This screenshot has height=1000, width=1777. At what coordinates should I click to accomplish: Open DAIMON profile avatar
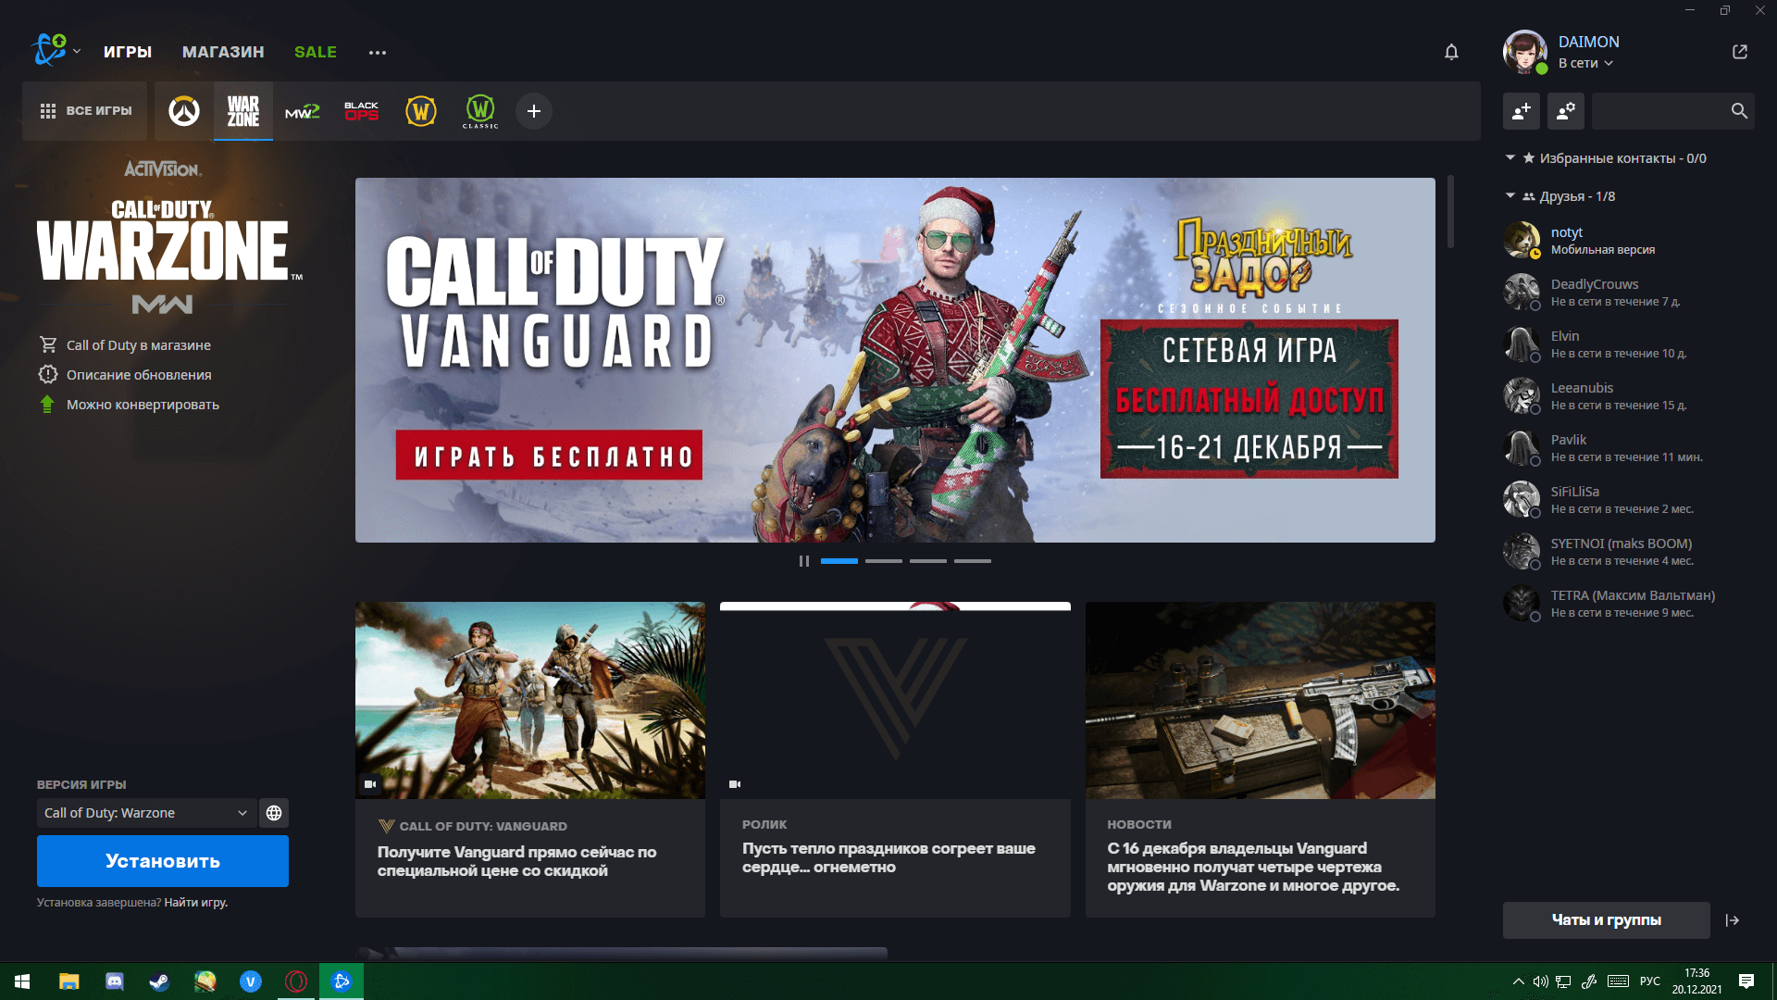click(x=1525, y=52)
